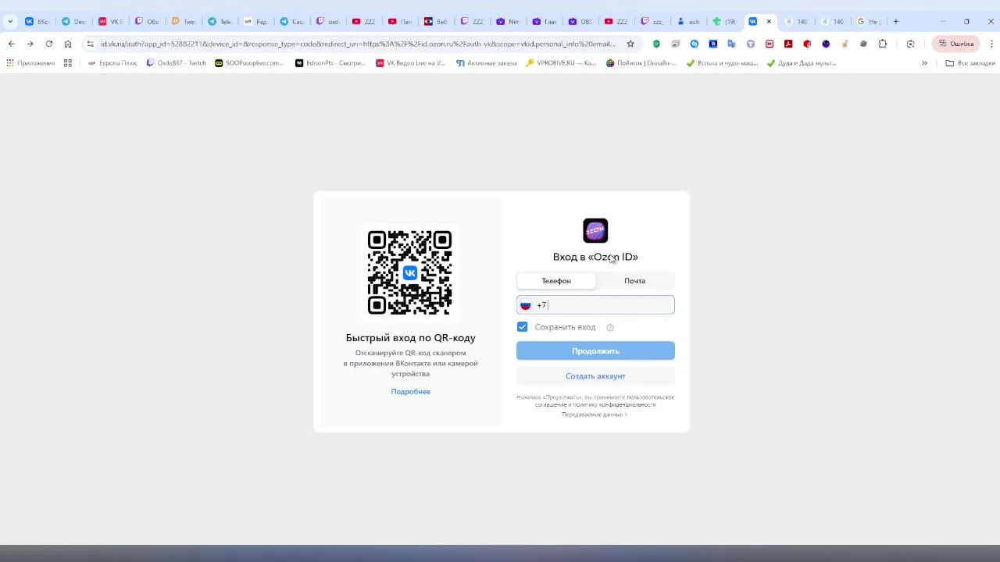Expand the Передаваемые данные link
Screen dimensions: 1000x562
(594, 414)
